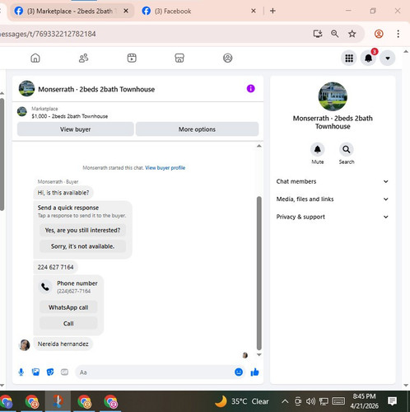Click the address bar URL
Screen dimensions: 410x412
coord(48,34)
